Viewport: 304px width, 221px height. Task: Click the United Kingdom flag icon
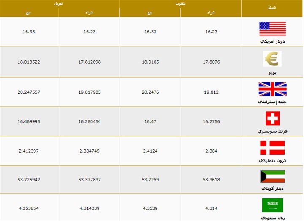pos(272,89)
